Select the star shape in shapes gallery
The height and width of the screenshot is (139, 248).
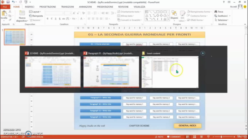pos(165,19)
